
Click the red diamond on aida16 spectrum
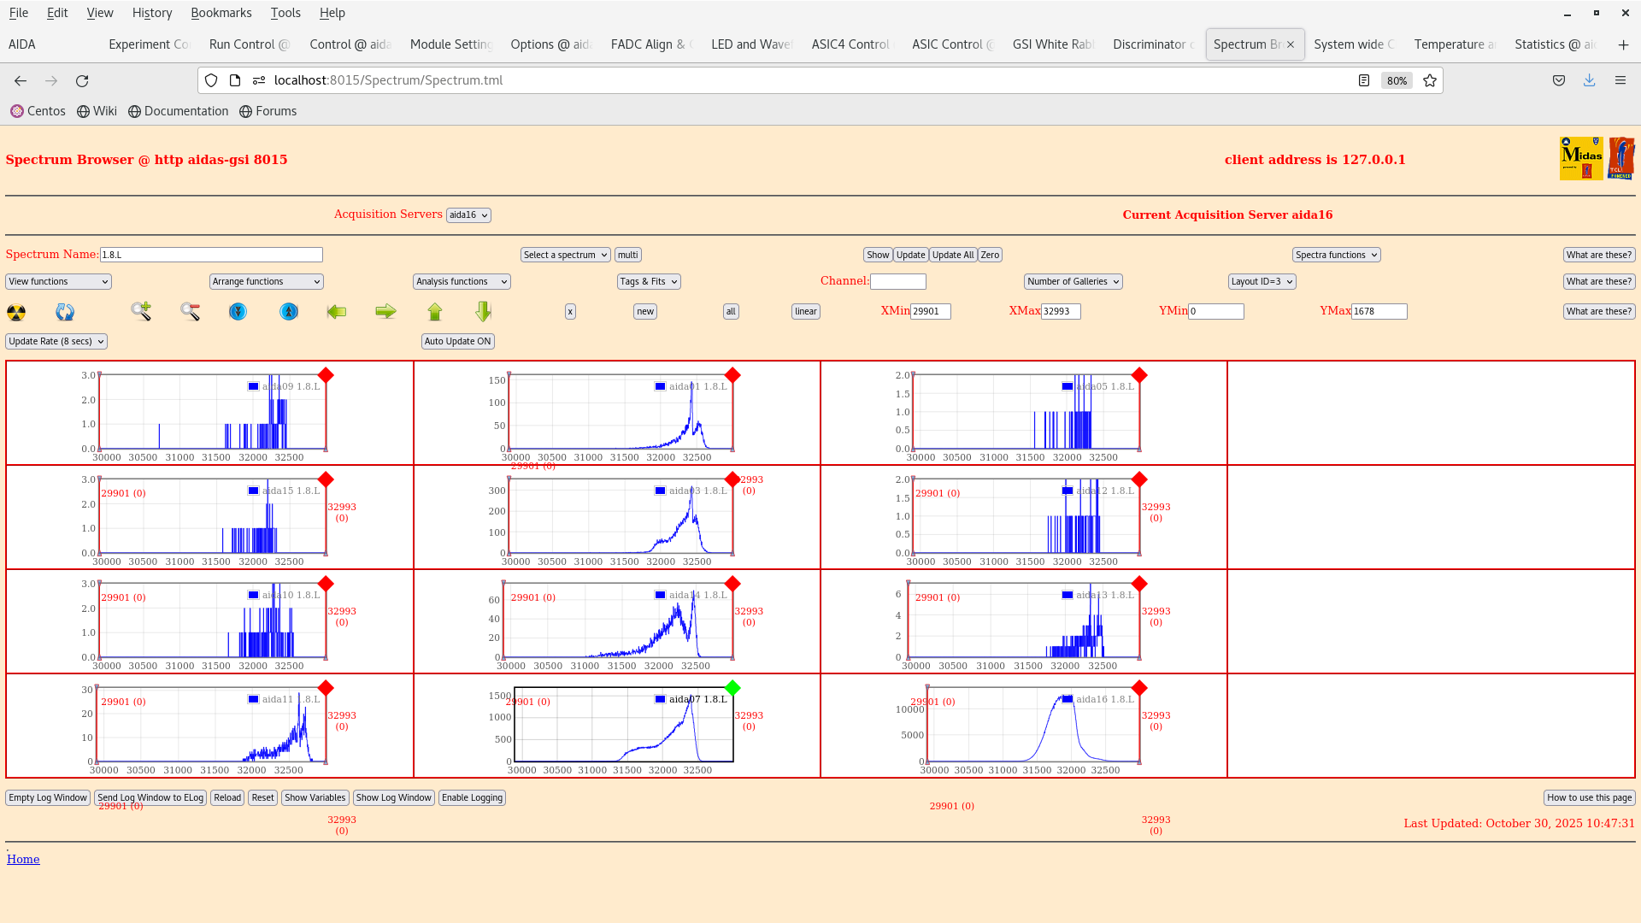tap(1138, 688)
